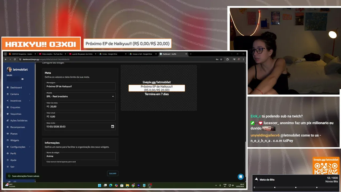The image size is (341, 192).
Task: Click browser forward arrow
Action: [10, 59]
